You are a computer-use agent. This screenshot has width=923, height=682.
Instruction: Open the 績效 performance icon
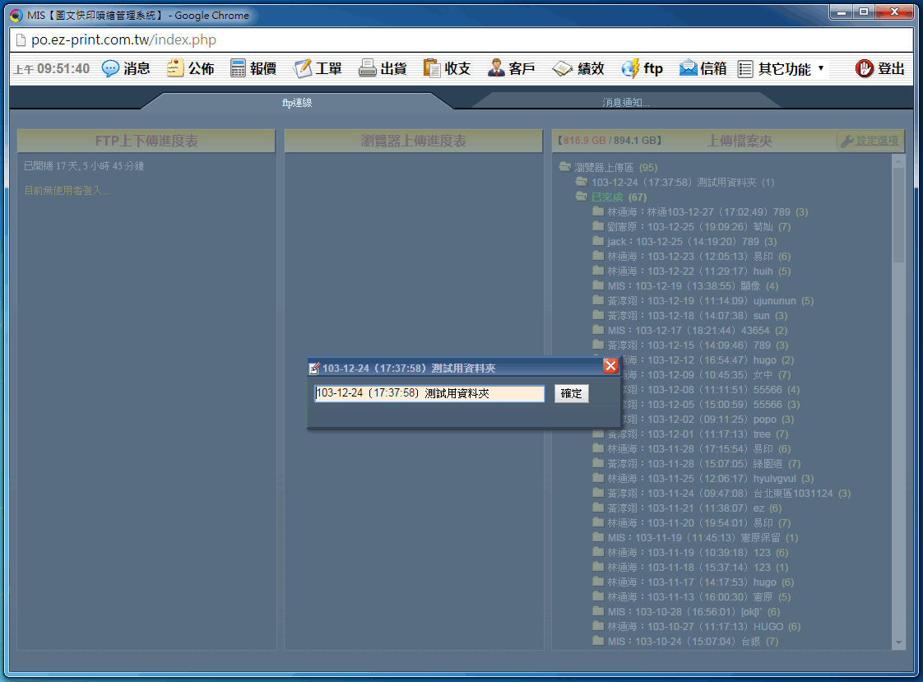[x=563, y=69]
